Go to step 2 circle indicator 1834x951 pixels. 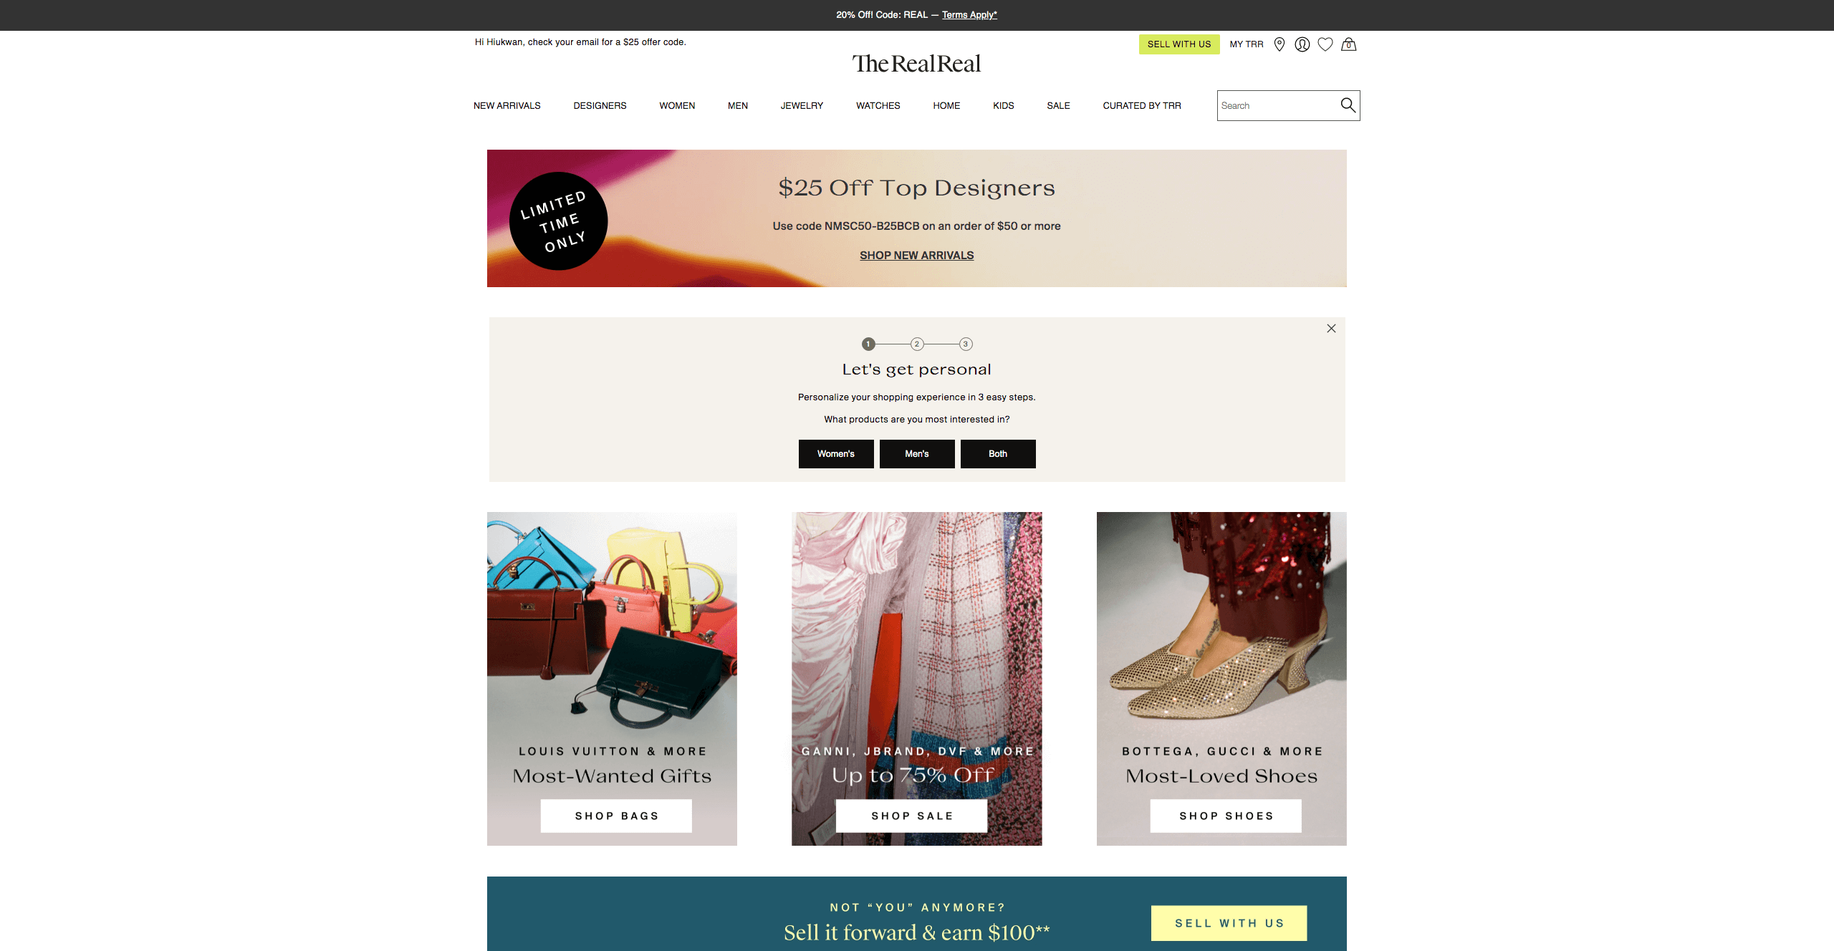tap(917, 344)
